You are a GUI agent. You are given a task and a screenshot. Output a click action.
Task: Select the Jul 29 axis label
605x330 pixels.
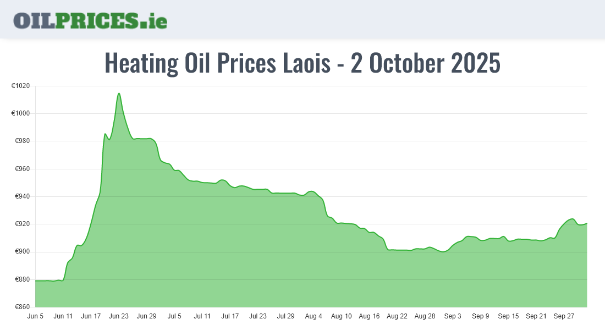click(285, 316)
